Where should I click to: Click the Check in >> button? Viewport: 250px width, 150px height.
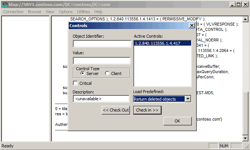[147, 110]
